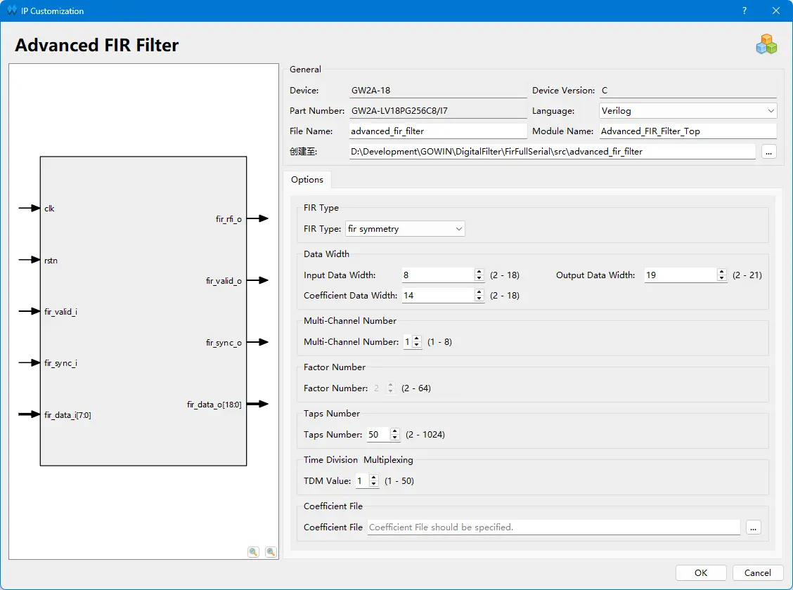Click the left magnifier zoom icon under diagram
This screenshot has width=793, height=590.
[253, 552]
